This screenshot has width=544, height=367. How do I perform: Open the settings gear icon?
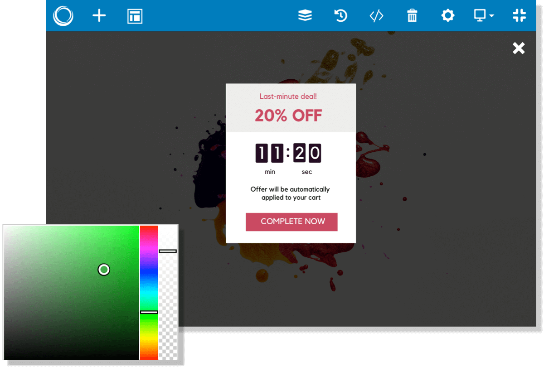point(448,15)
